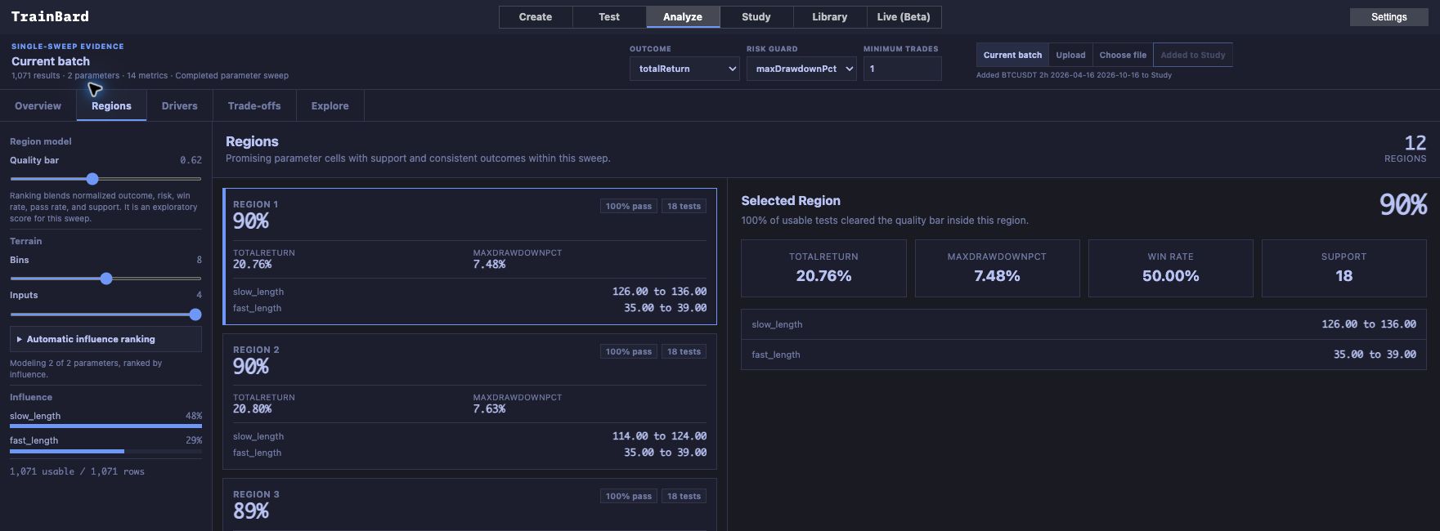Open the Risk Guard maxDrawdownPct dropdown
Viewport: 1440px width, 531px height.
pos(801,69)
